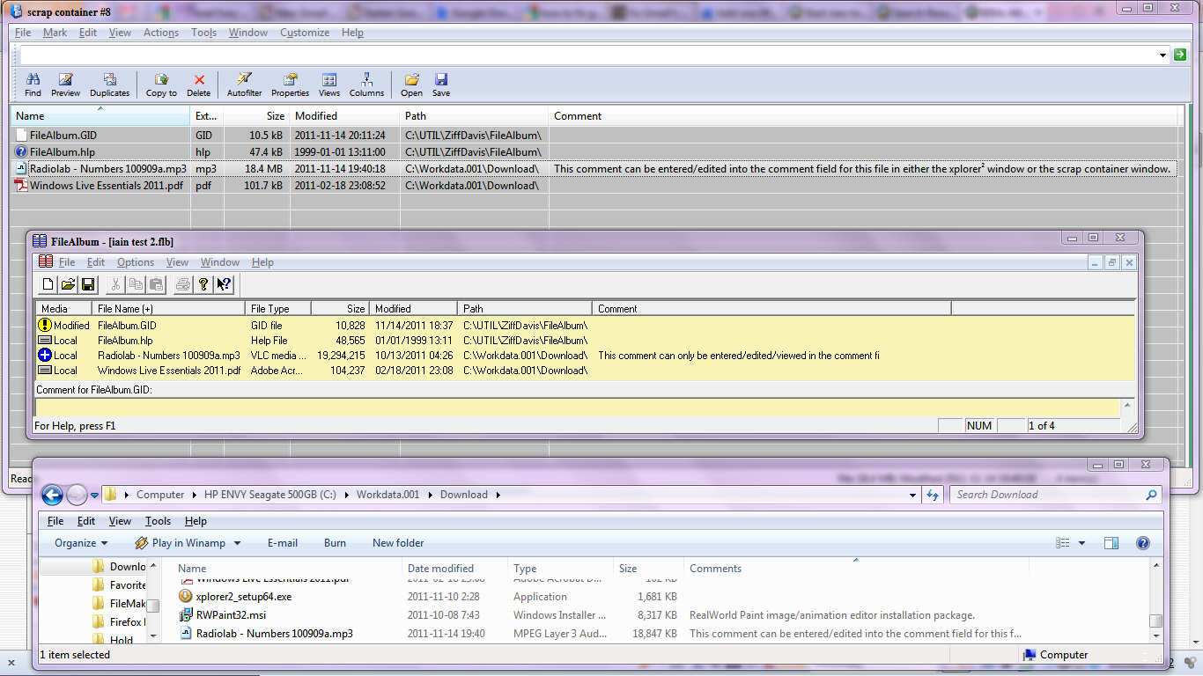Select FileAlbum.hlp row in FileAlbum list

coord(585,341)
